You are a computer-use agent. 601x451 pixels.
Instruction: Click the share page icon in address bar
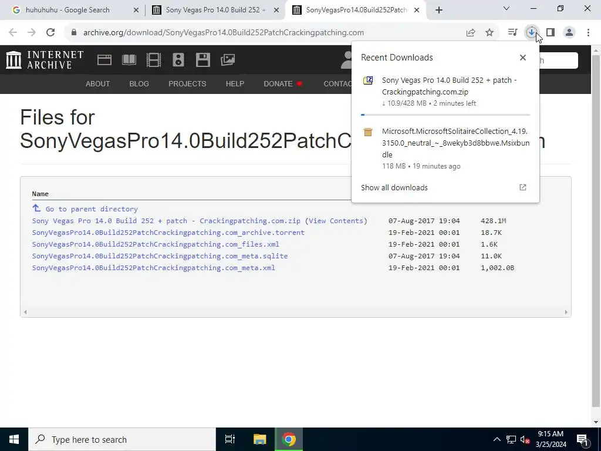coord(471,33)
